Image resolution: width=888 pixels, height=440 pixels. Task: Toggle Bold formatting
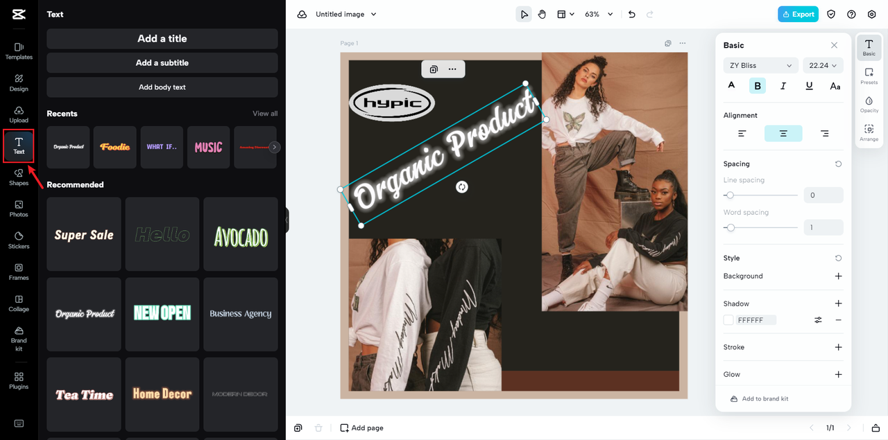tap(758, 86)
